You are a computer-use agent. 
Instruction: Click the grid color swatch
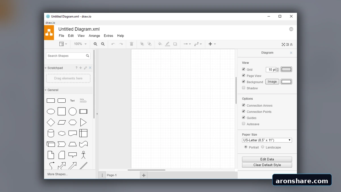pos(286,69)
